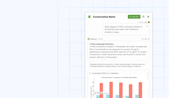
Task: Click the baseline methodology note text
Action: 117,65
